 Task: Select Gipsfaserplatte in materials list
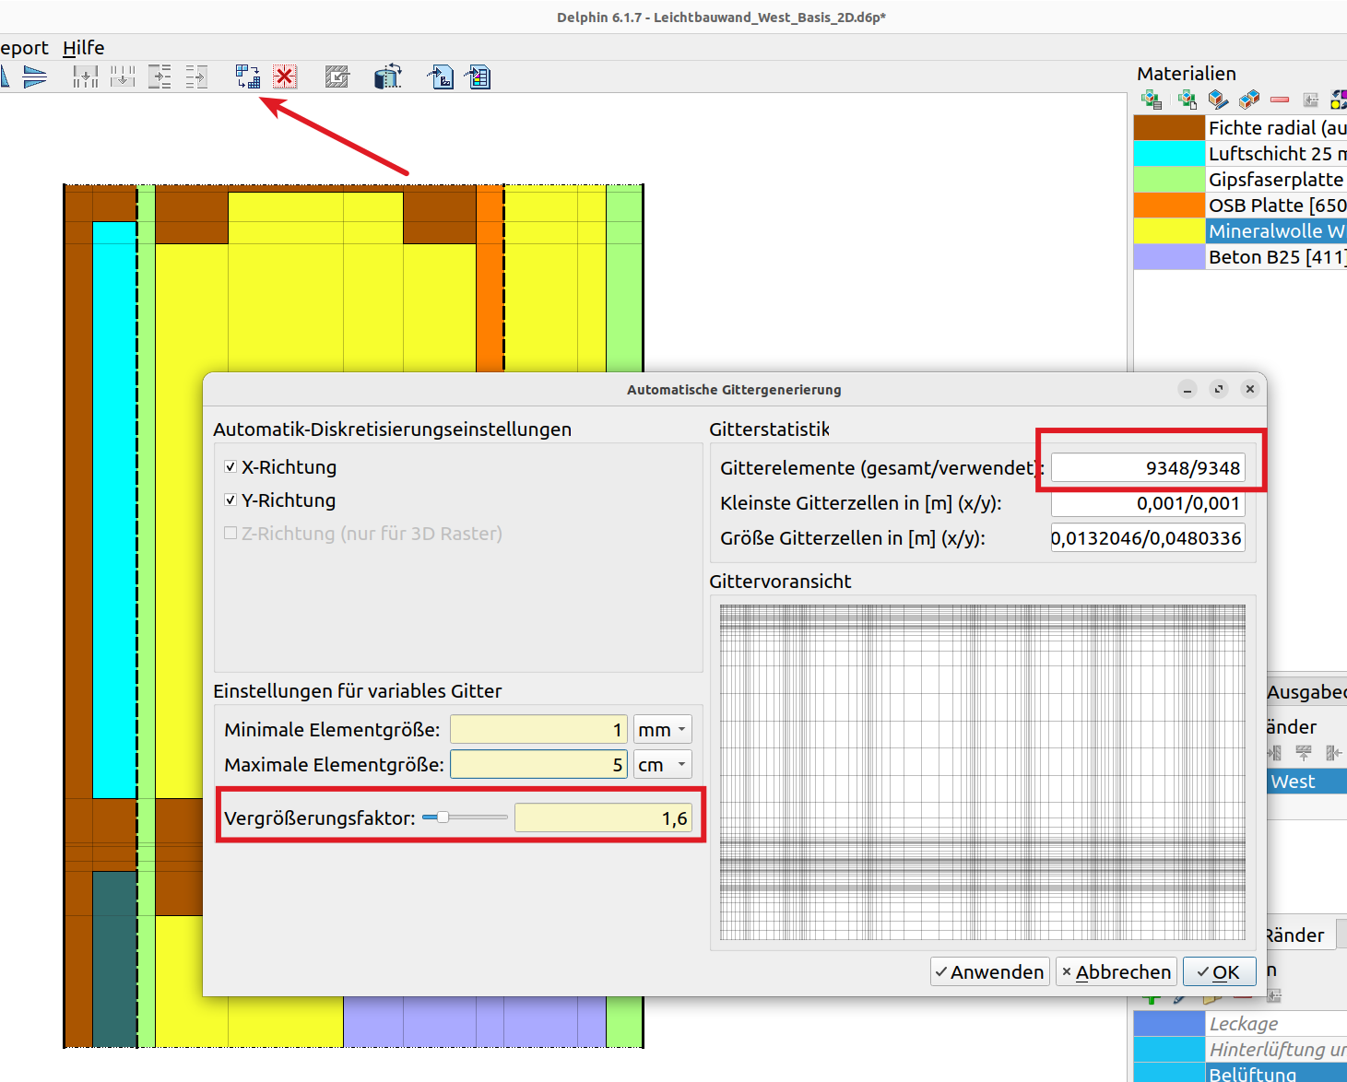point(1276,180)
